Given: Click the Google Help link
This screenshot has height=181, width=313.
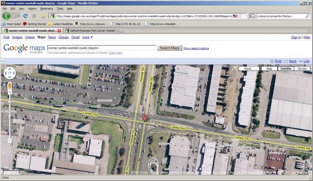Looking at the screenshot, I should click(x=307, y=37).
